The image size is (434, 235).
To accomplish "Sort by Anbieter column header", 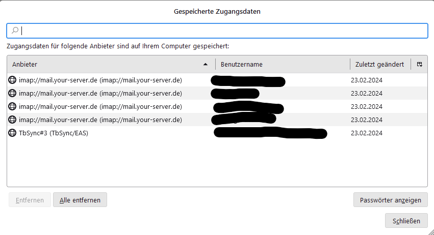I will pos(102,64).
